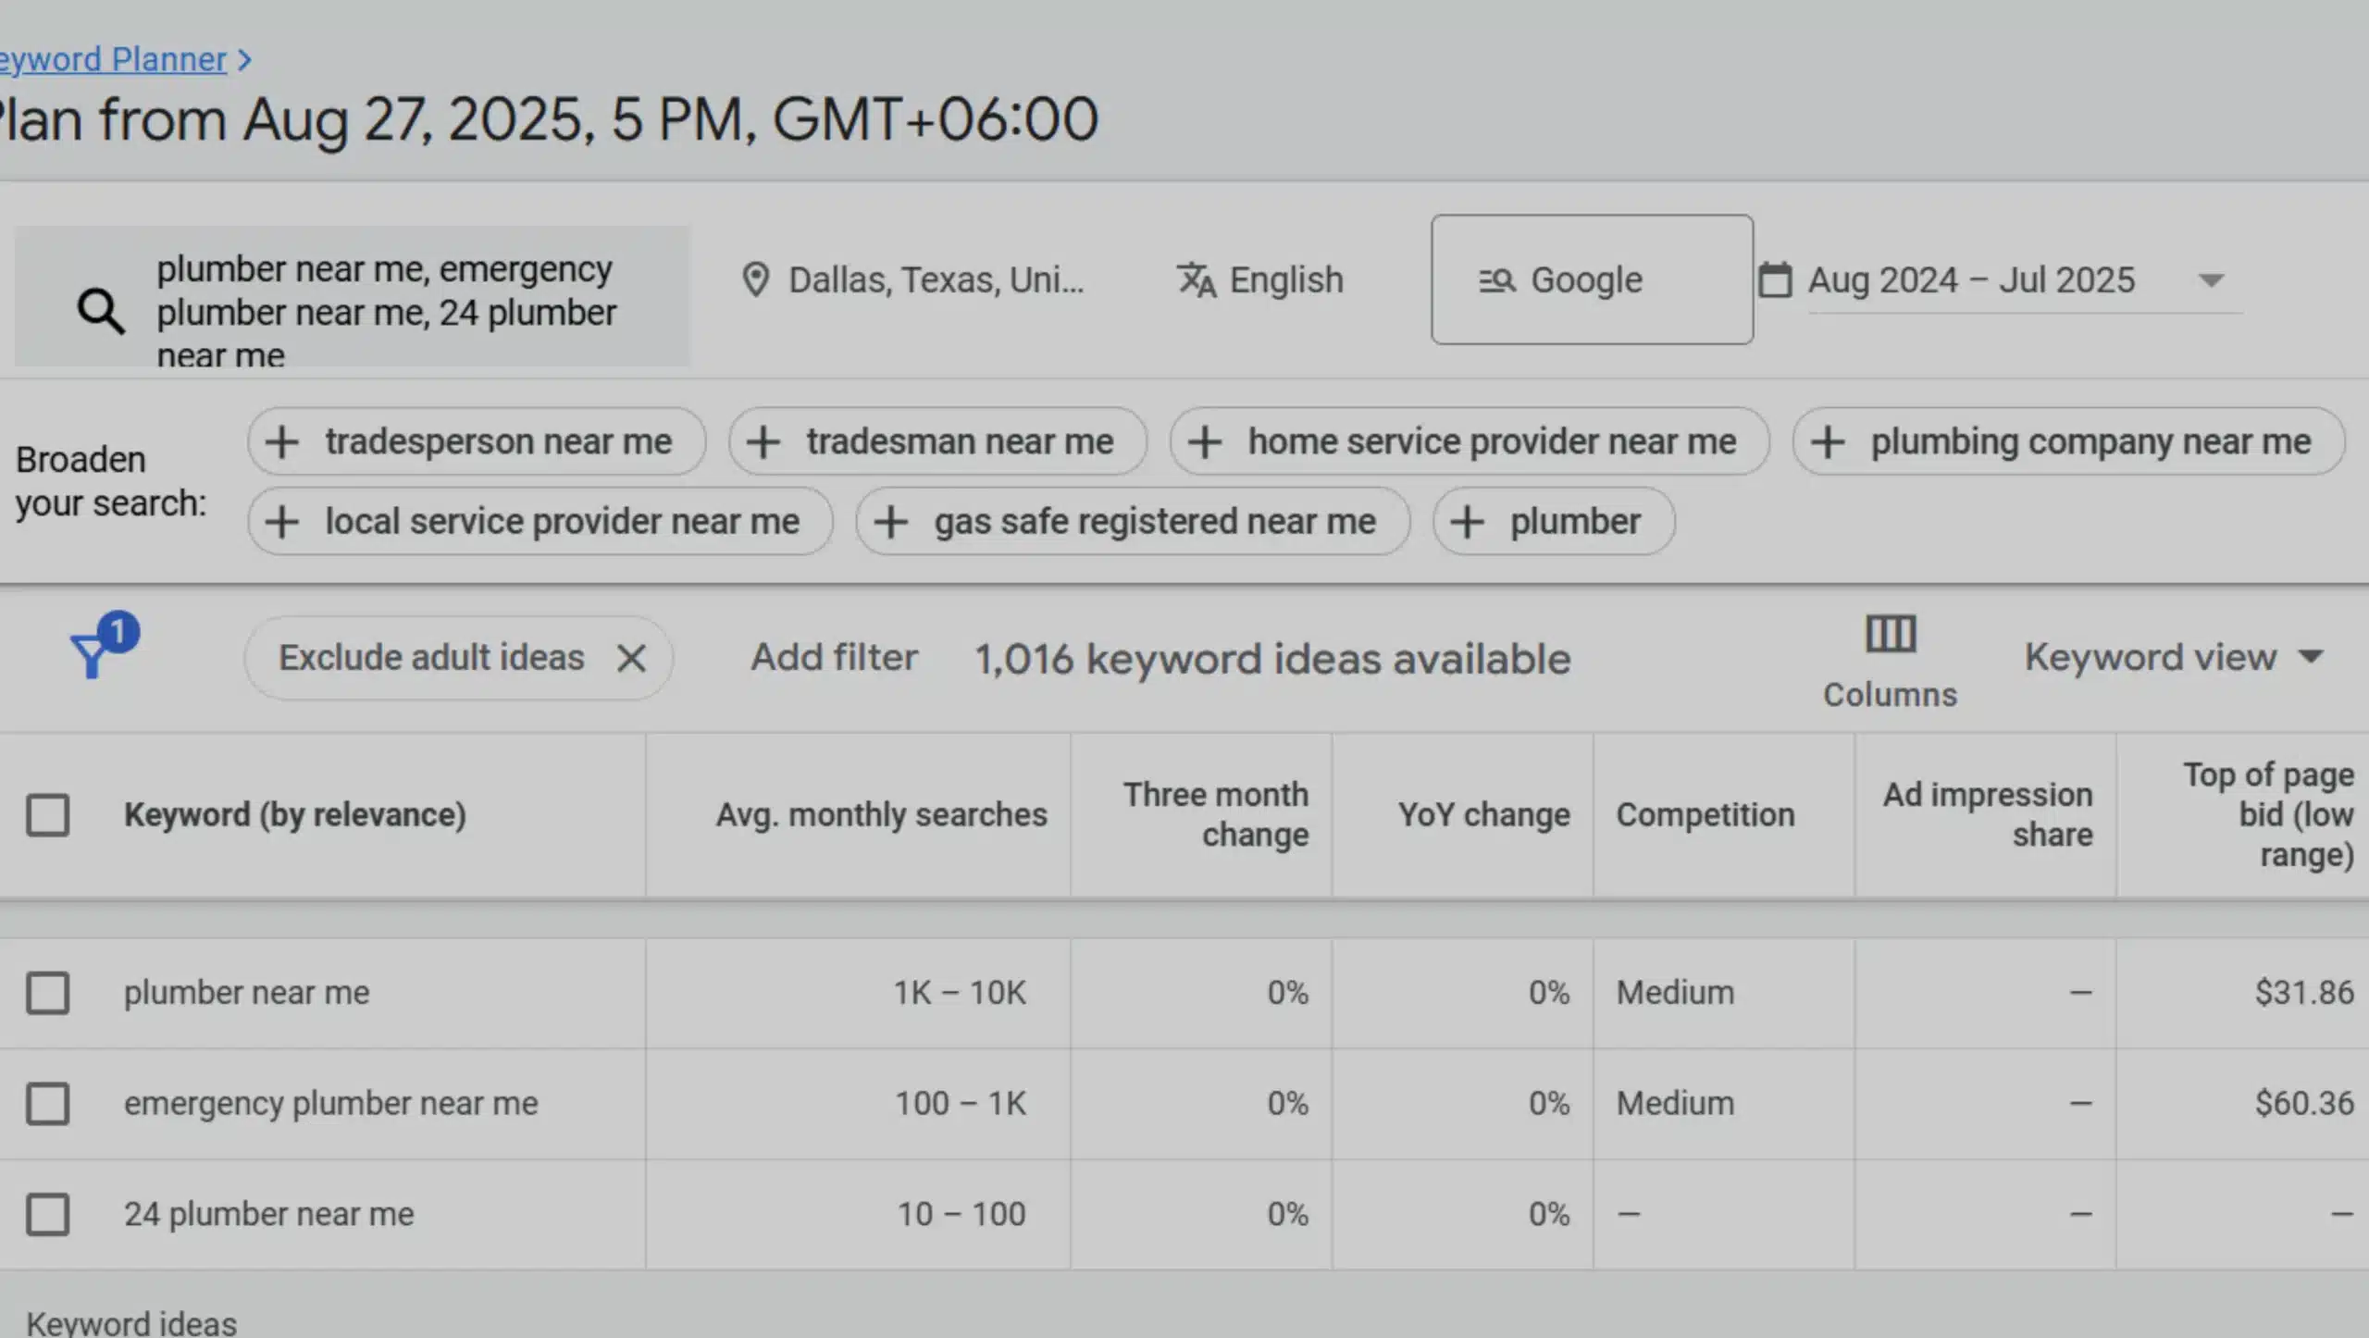
Task: Click the Google search network icon
Action: point(1496,280)
